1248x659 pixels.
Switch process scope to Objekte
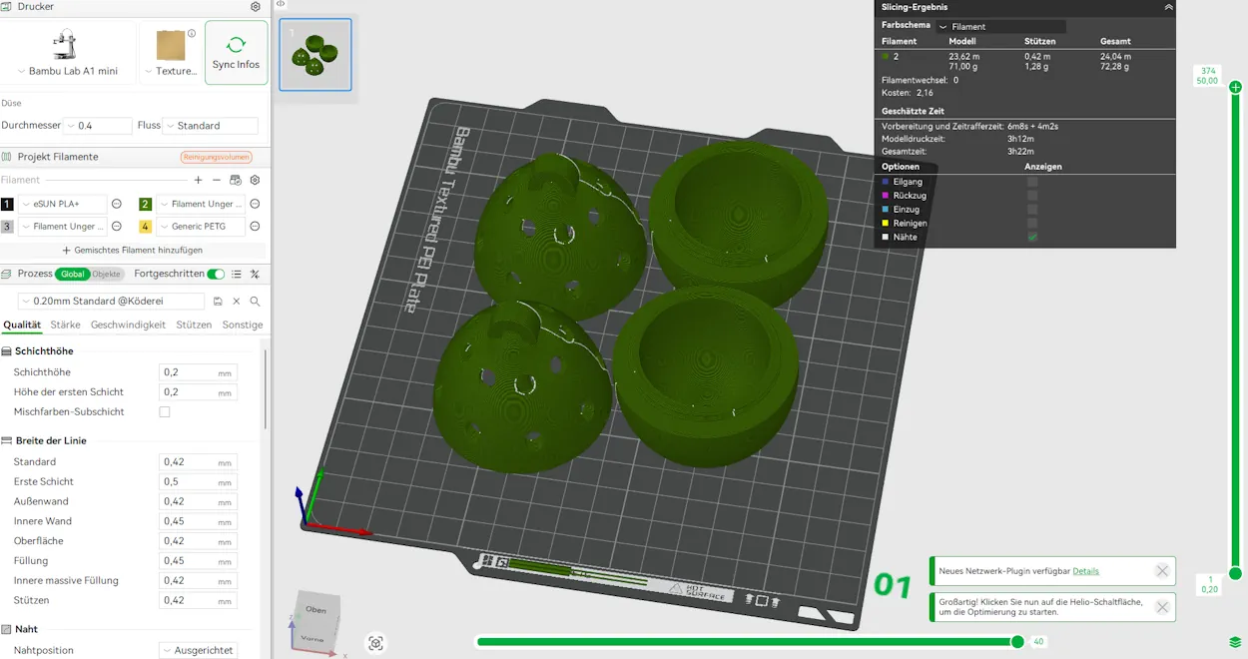click(x=107, y=274)
